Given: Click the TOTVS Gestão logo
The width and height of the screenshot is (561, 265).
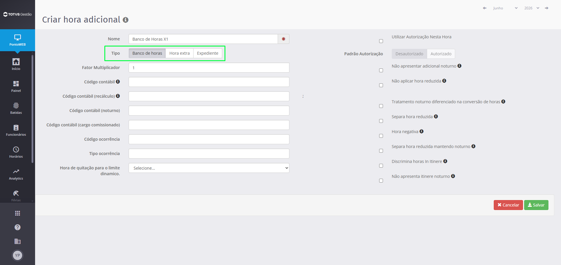Looking at the screenshot, I should tap(18, 14).
